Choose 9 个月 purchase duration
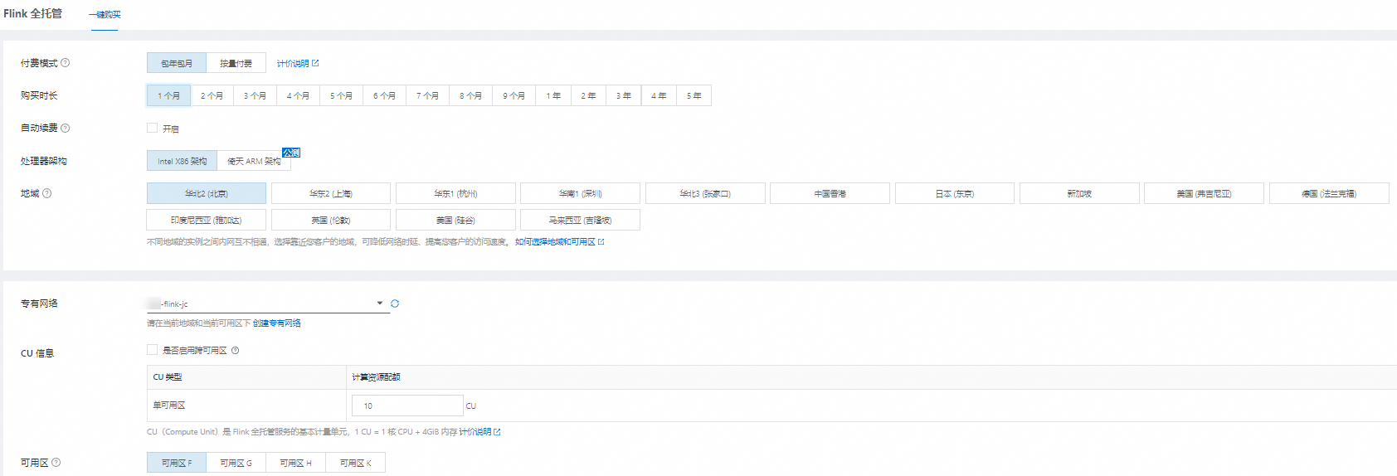1397x476 pixels. [x=514, y=95]
